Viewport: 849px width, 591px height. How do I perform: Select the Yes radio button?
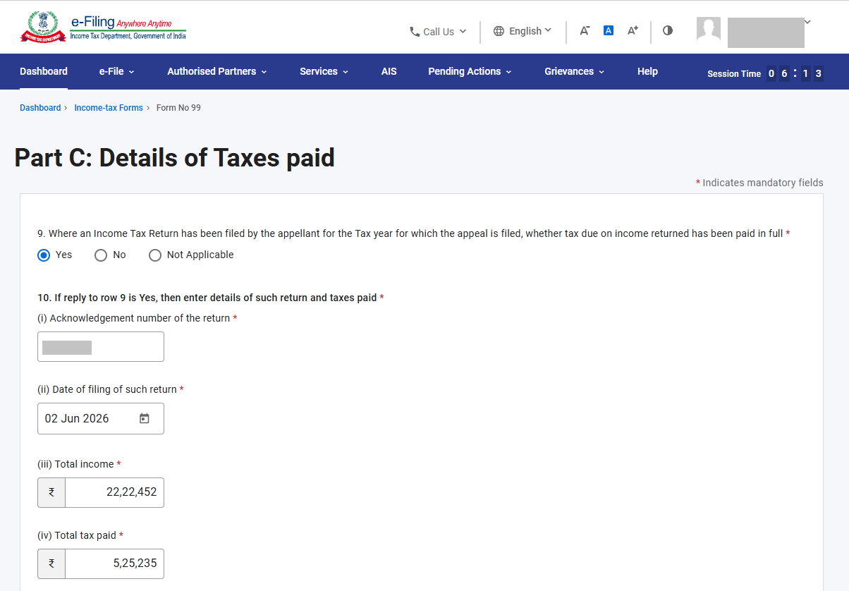[x=44, y=255]
